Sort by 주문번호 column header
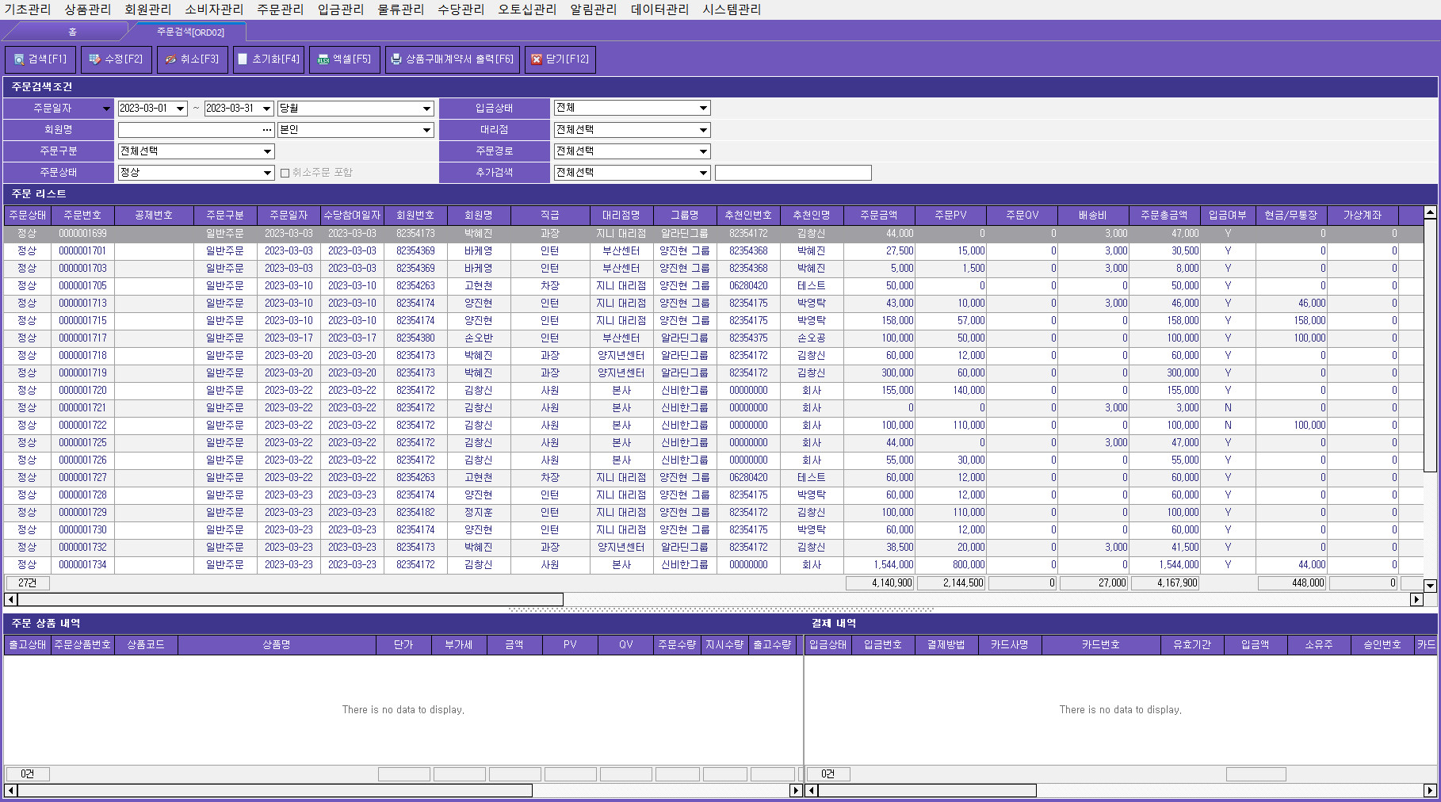 pyautogui.click(x=82, y=216)
